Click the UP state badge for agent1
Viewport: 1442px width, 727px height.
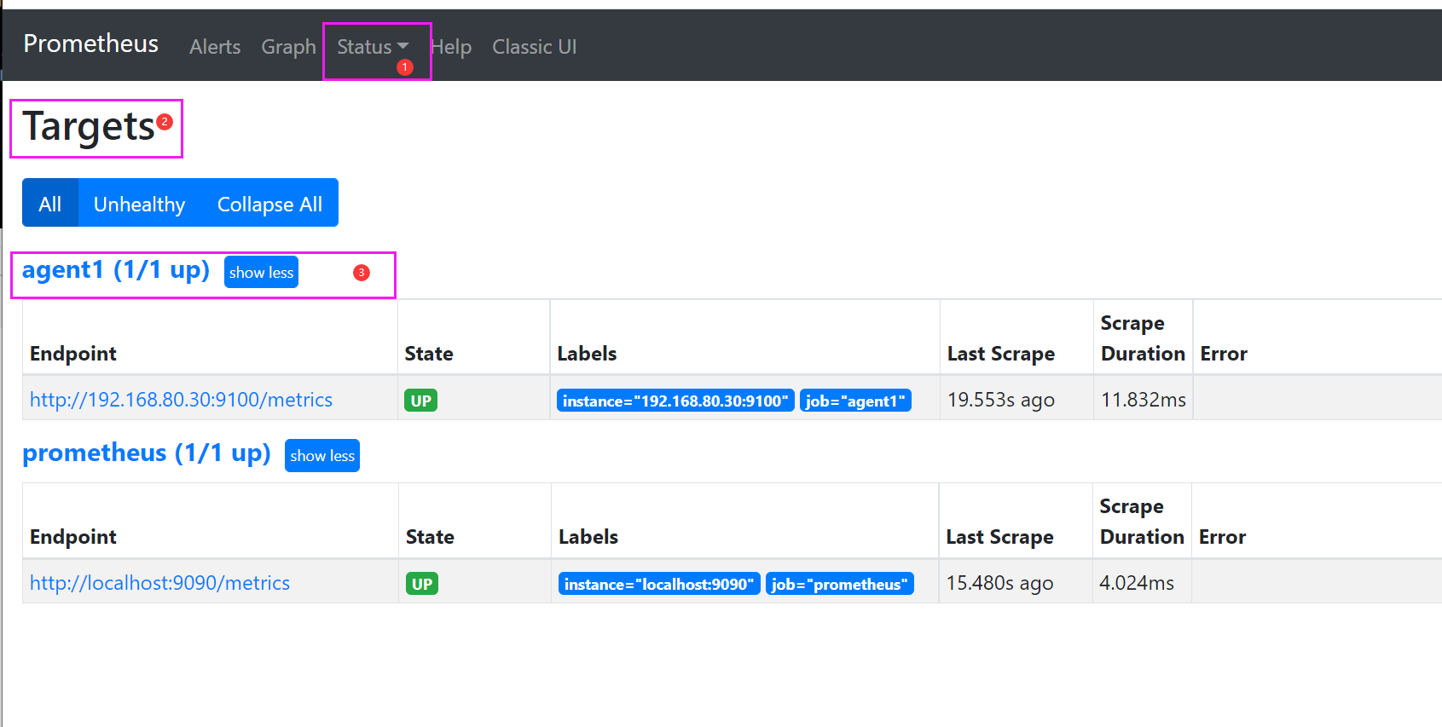tap(421, 401)
